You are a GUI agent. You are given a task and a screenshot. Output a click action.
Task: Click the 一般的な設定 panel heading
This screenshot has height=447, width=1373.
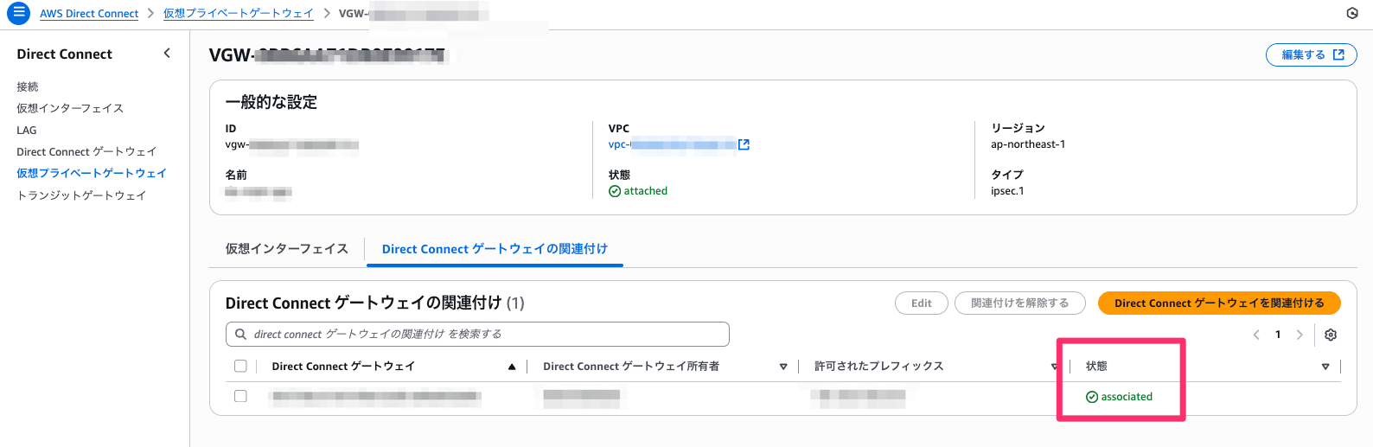pyautogui.click(x=271, y=102)
